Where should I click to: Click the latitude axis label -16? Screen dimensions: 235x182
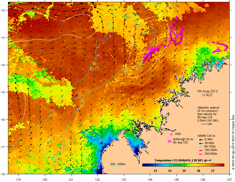point(3,120)
